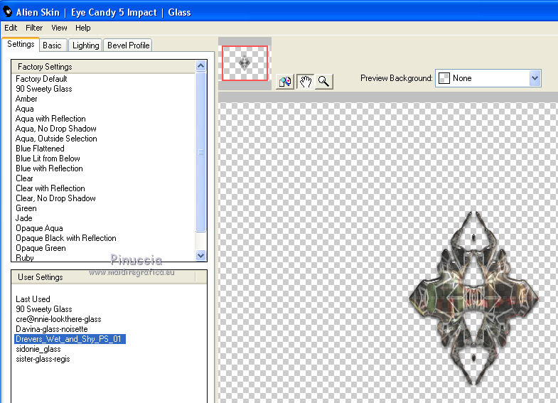Select factory preset 90 Sweety Glass below Factory Default
The height and width of the screenshot is (403, 558).
[x=44, y=89]
